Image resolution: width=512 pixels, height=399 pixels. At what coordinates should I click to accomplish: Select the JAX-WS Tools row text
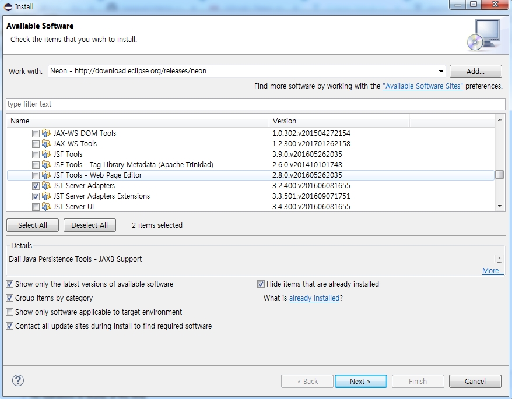(75, 143)
